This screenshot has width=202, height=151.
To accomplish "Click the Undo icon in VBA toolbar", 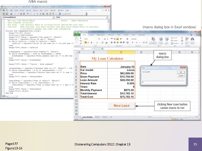I will [x=27, y=14].
